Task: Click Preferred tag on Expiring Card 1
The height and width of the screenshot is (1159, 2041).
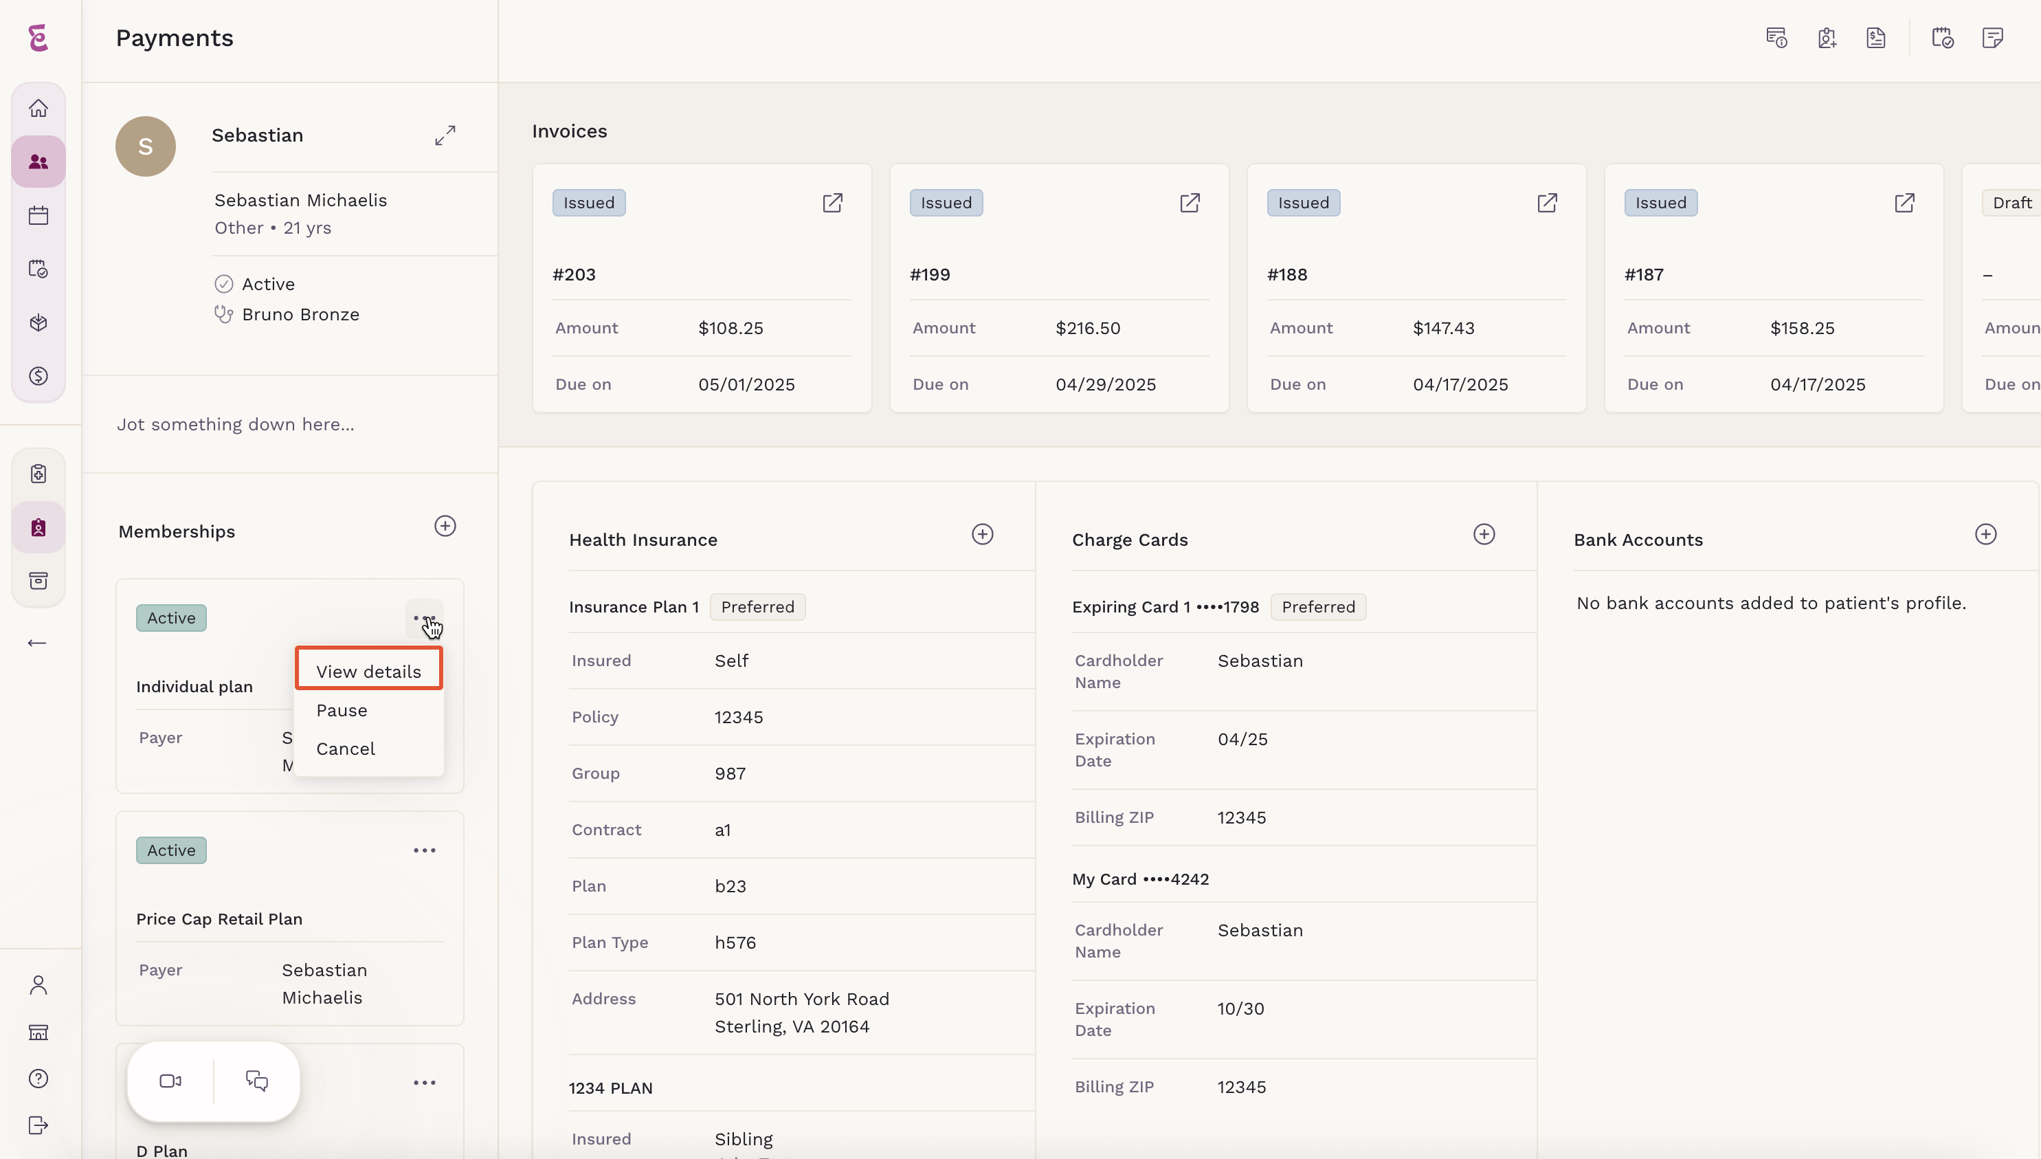Action: [1317, 606]
